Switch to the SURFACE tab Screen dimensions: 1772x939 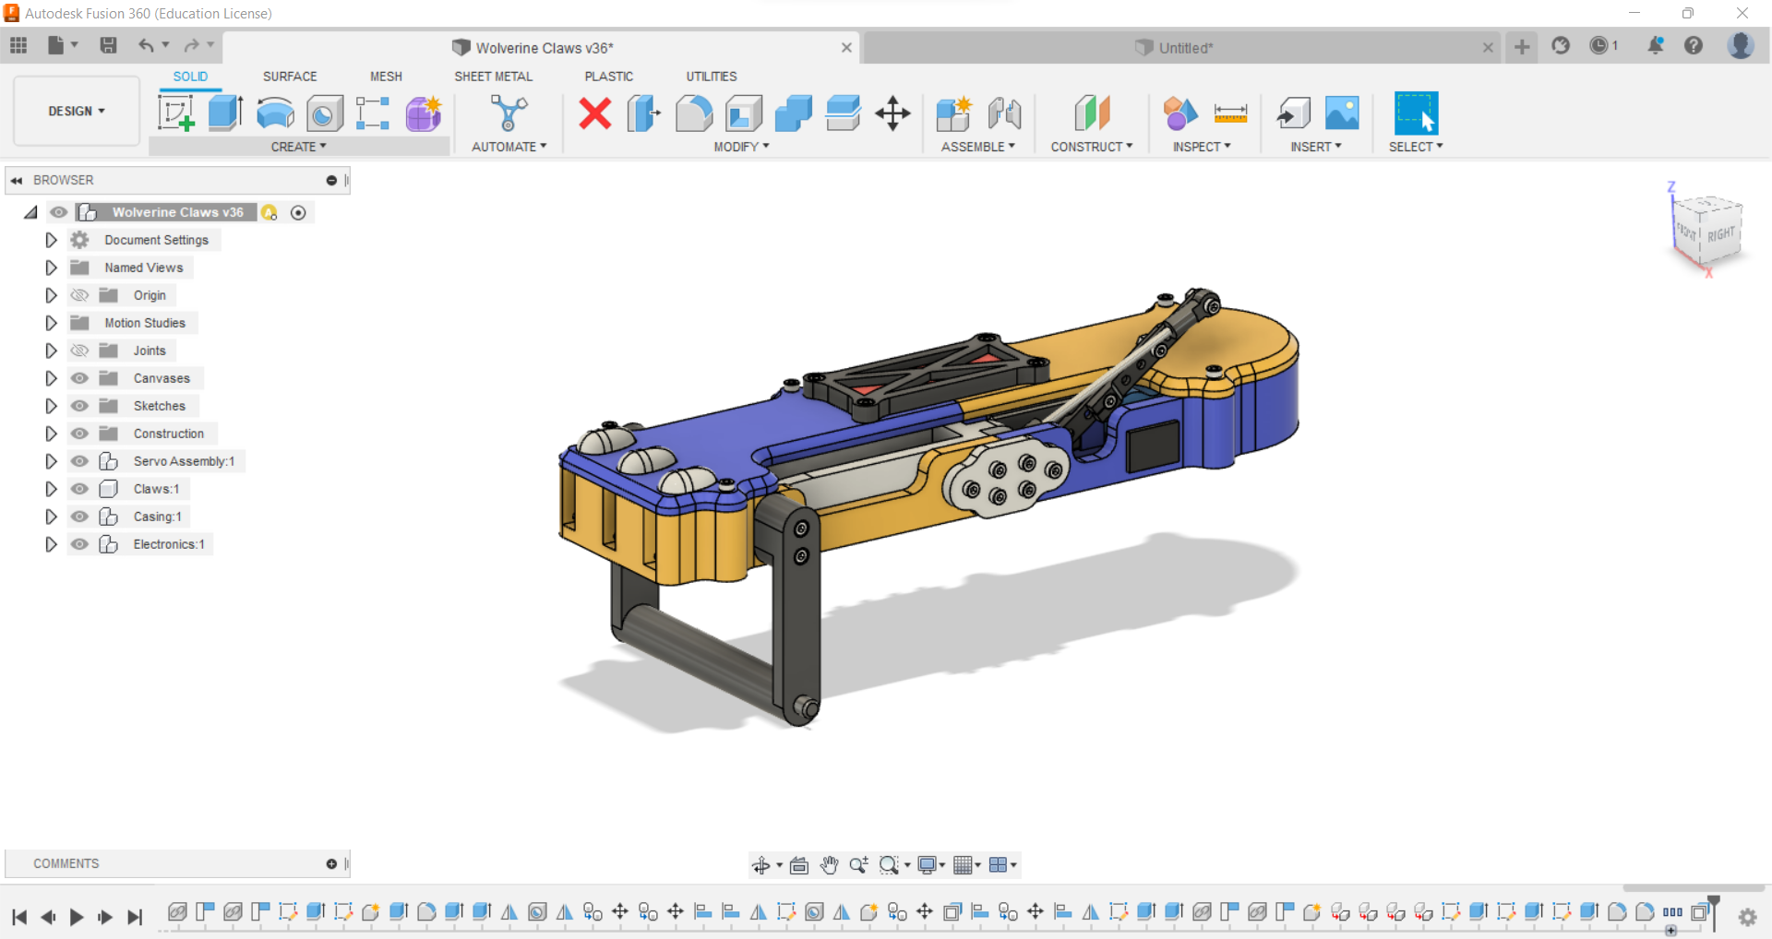click(290, 77)
